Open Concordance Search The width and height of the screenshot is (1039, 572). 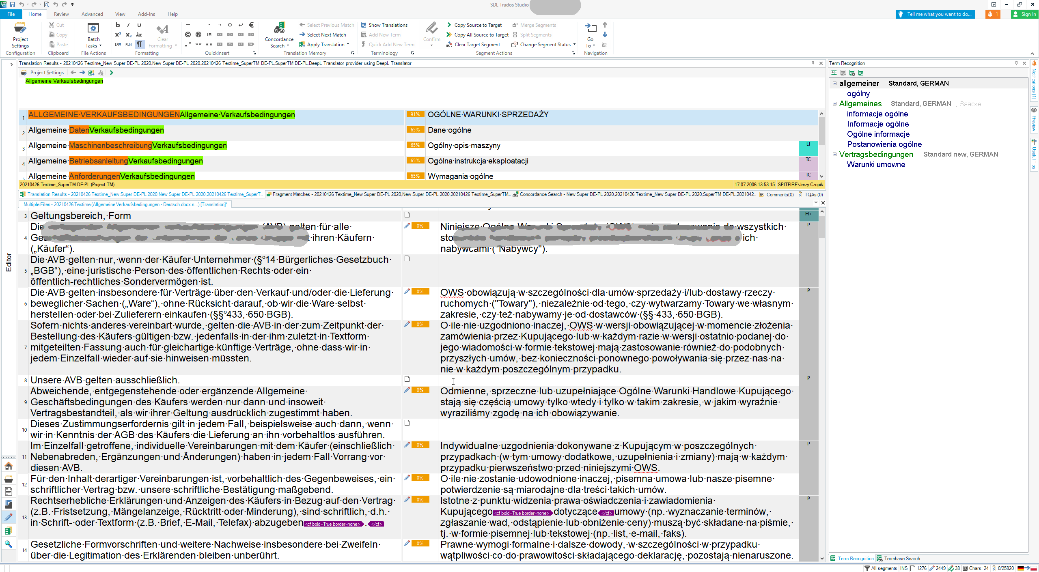point(279,35)
